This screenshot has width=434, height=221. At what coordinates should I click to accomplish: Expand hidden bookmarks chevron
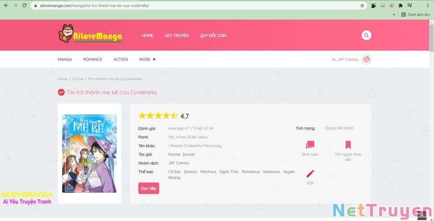[394, 14]
